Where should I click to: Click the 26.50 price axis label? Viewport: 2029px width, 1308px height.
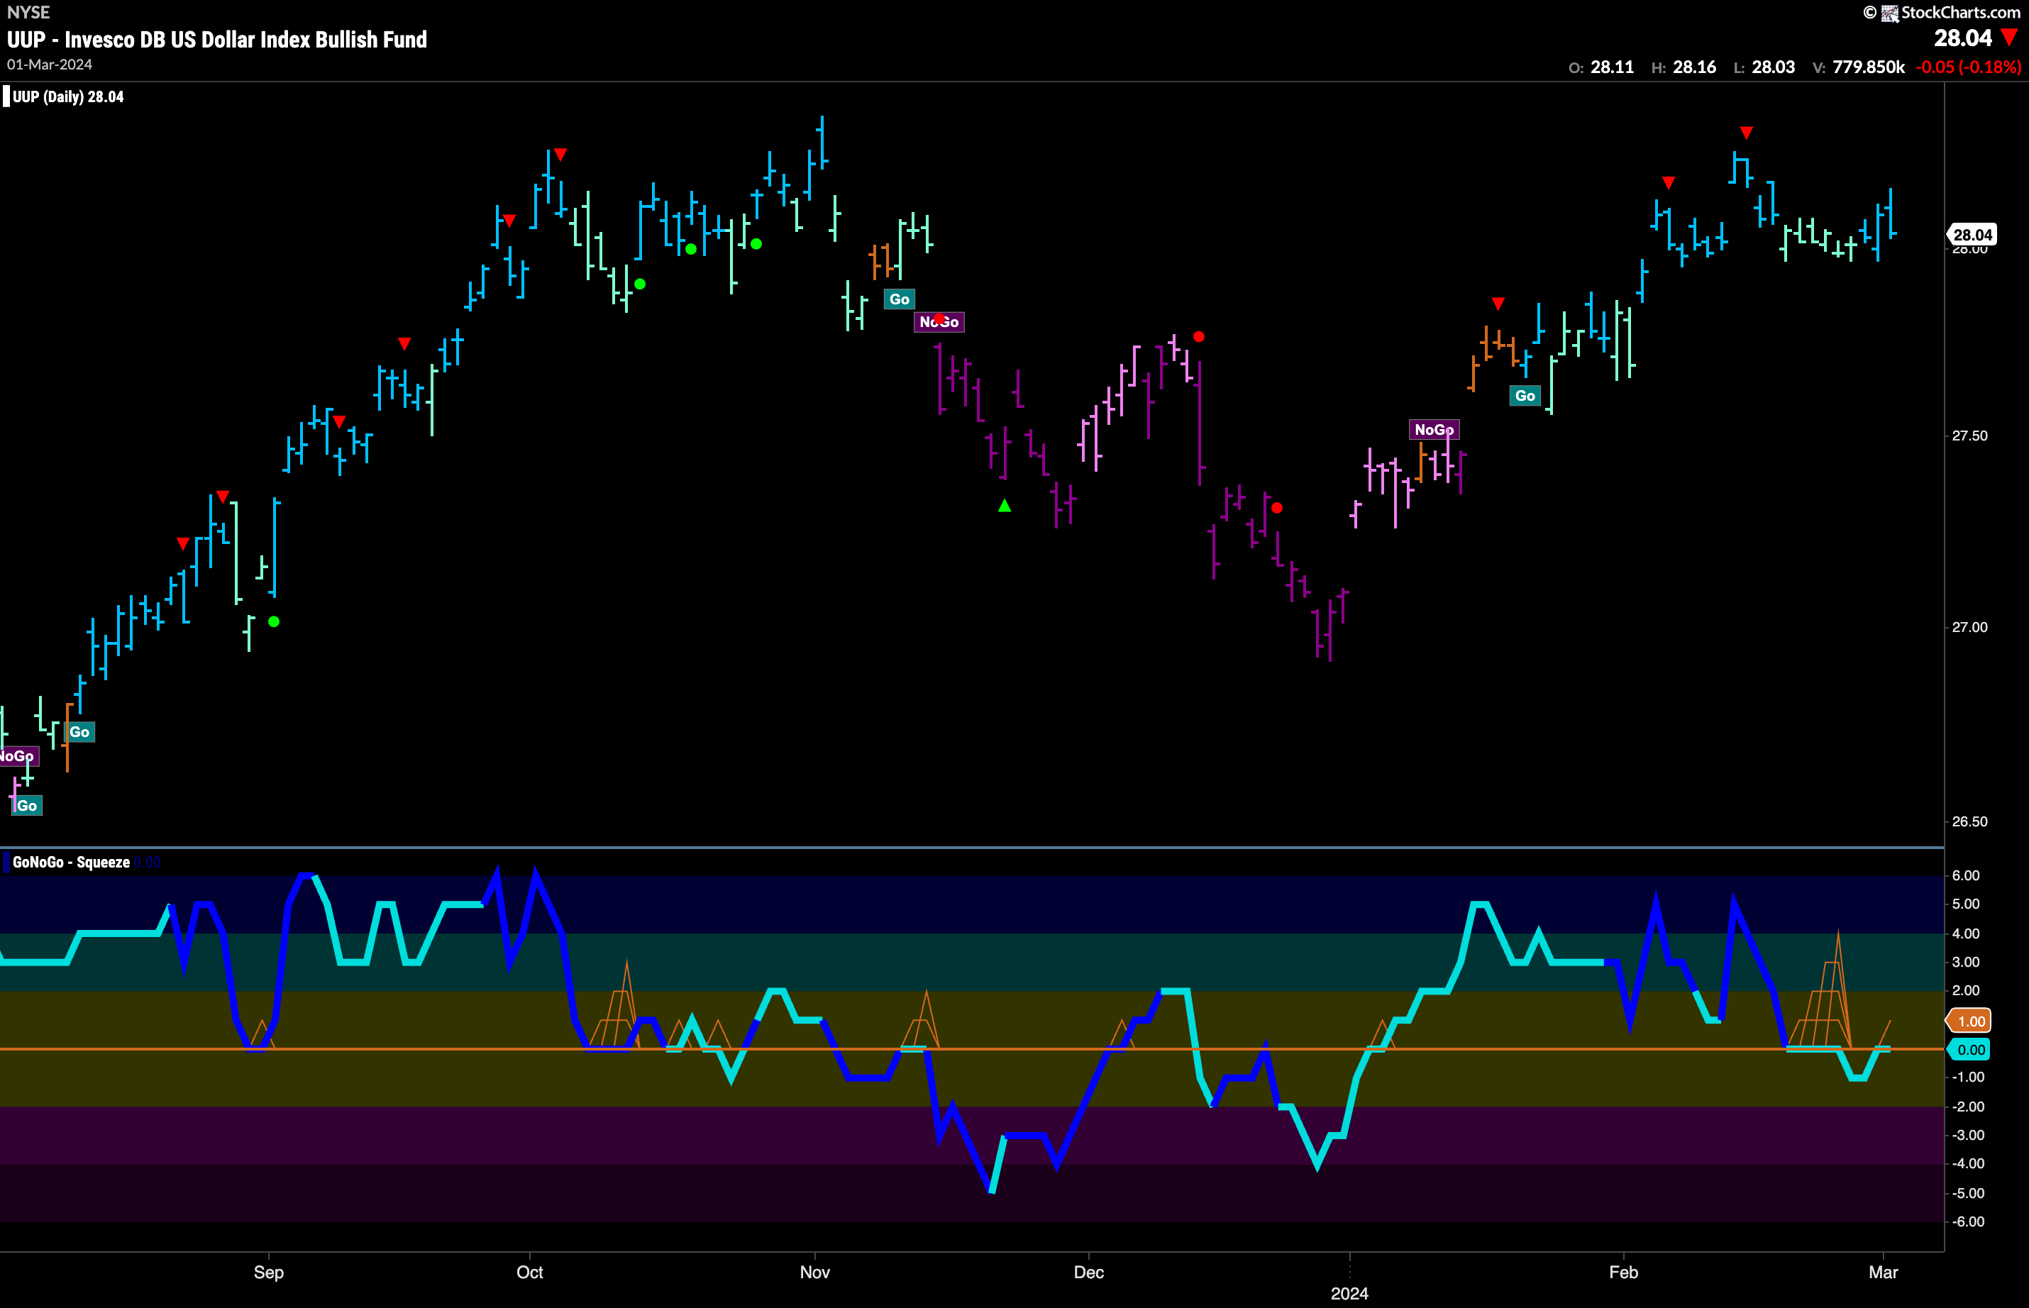pos(1969,821)
